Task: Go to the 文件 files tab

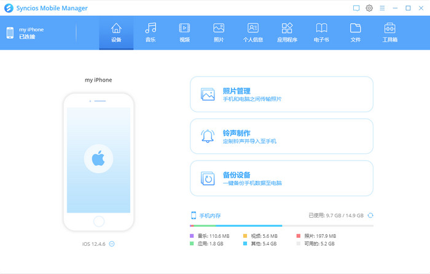Action: (x=356, y=33)
